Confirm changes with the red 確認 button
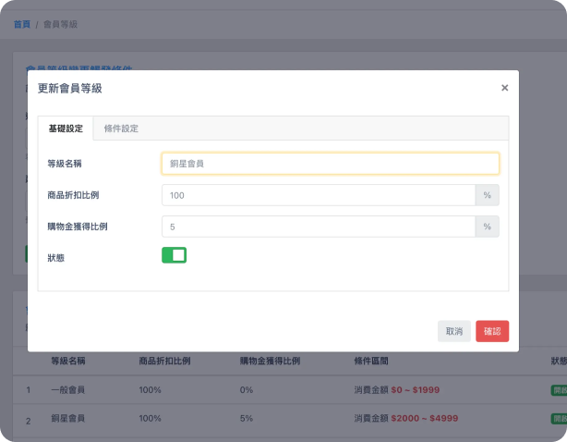Image resolution: width=567 pixels, height=442 pixels. click(x=491, y=331)
